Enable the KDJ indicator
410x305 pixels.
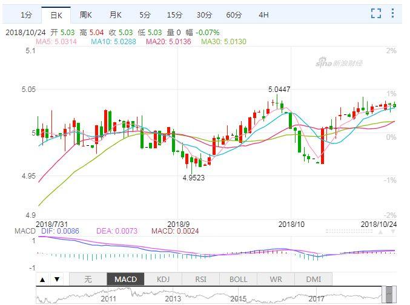coord(163,279)
